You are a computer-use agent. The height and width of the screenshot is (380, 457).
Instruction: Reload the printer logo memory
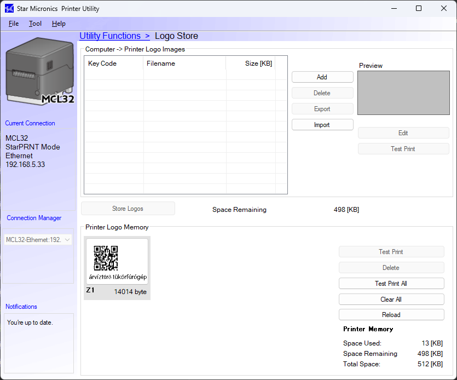point(391,315)
